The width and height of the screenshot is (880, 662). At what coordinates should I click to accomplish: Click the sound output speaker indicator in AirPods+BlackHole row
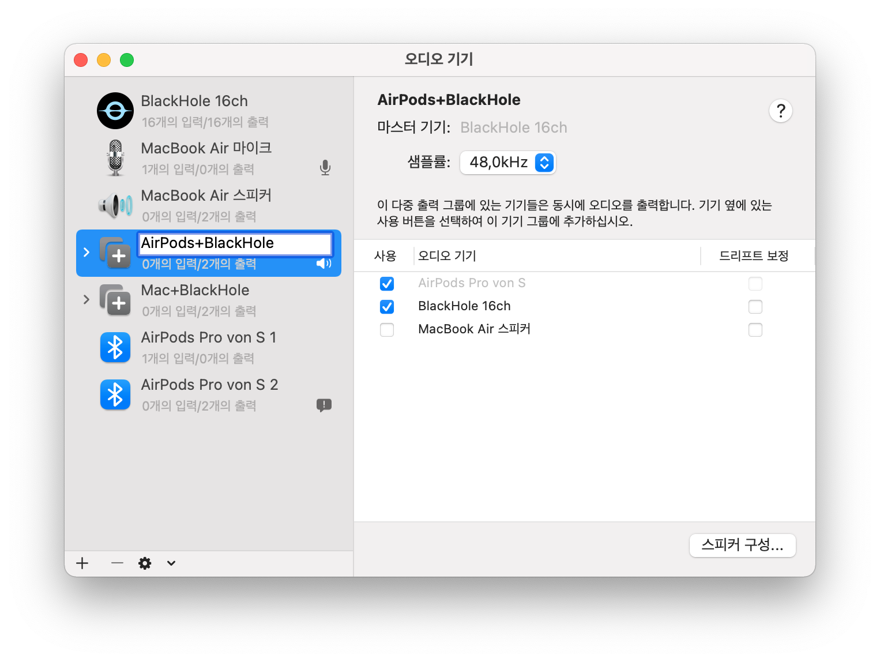(324, 264)
